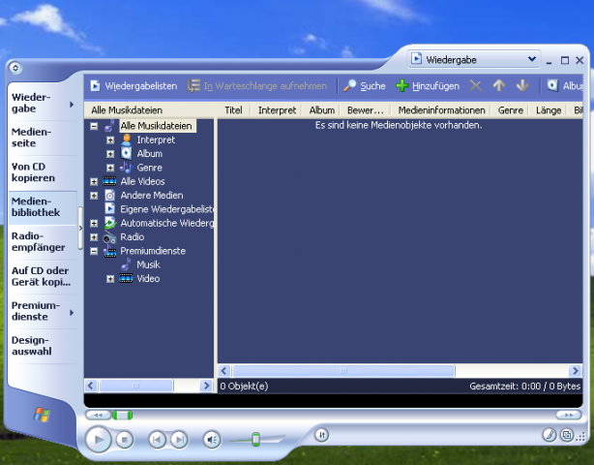Click Medieninformationen column header
The height and width of the screenshot is (465, 594).
(x=441, y=110)
